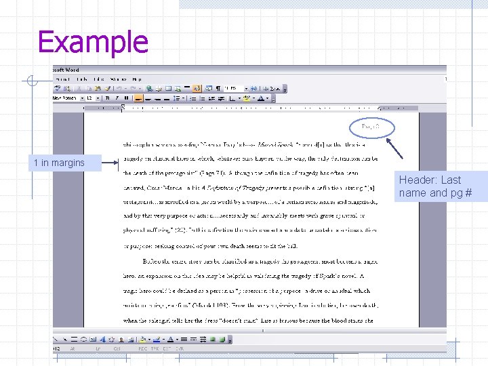Apply Fill Color paint bucket
This screenshot has height=366, width=488.
point(143,340)
